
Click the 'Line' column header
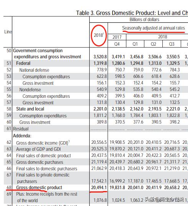8,32
